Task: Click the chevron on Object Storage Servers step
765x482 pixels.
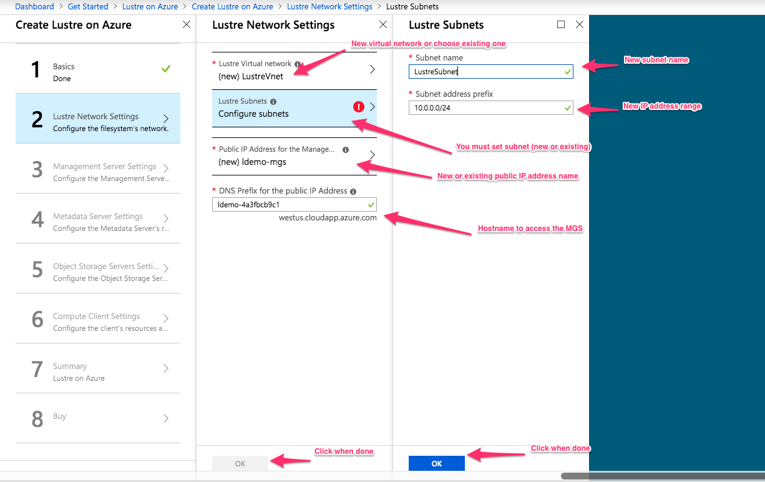Action: (166, 268)
